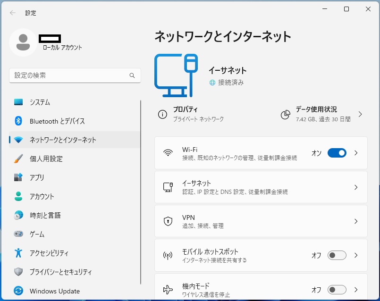Image resolution: width=380 pixels, height=301 pixels.
Task: Navigate to アプリ settings
Action: pyautogui.click(x=75, y=177)
